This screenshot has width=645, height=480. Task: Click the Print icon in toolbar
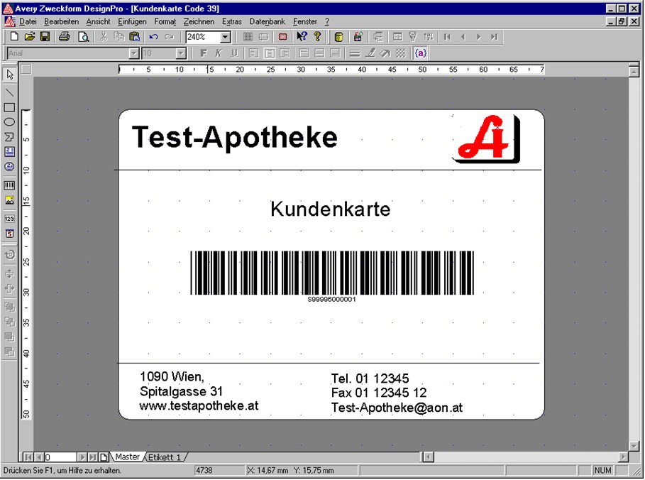[64, 37]
